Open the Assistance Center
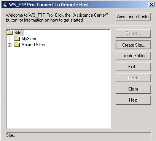The width and height of the screenshot is (156, 141). [x=133, y=17]
